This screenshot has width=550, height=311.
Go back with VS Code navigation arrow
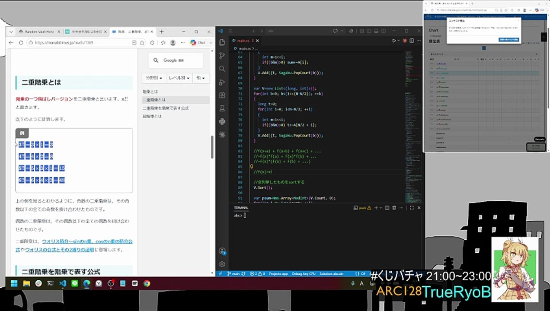tap(254, 31)
